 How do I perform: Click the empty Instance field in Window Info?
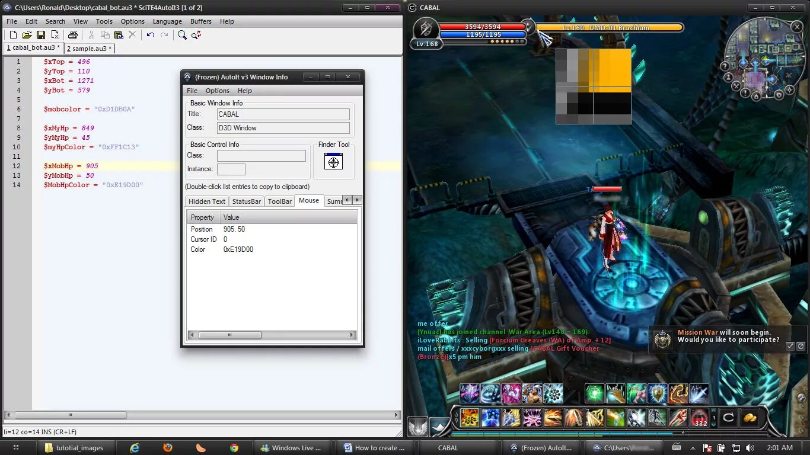tap(231, 169)
